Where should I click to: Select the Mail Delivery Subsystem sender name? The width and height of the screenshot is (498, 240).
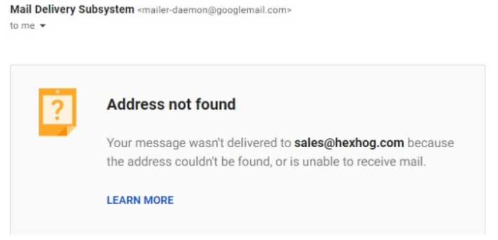(72, 10)
